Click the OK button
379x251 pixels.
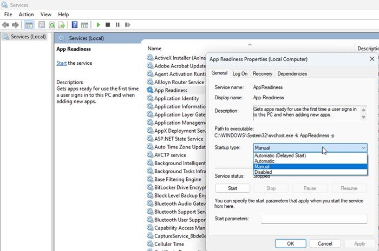(x=291, y=243)
